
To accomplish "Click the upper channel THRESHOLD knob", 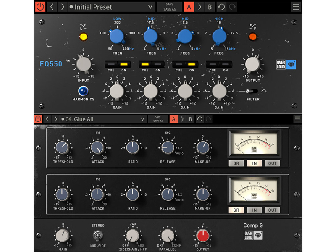I will click(62, 147).
